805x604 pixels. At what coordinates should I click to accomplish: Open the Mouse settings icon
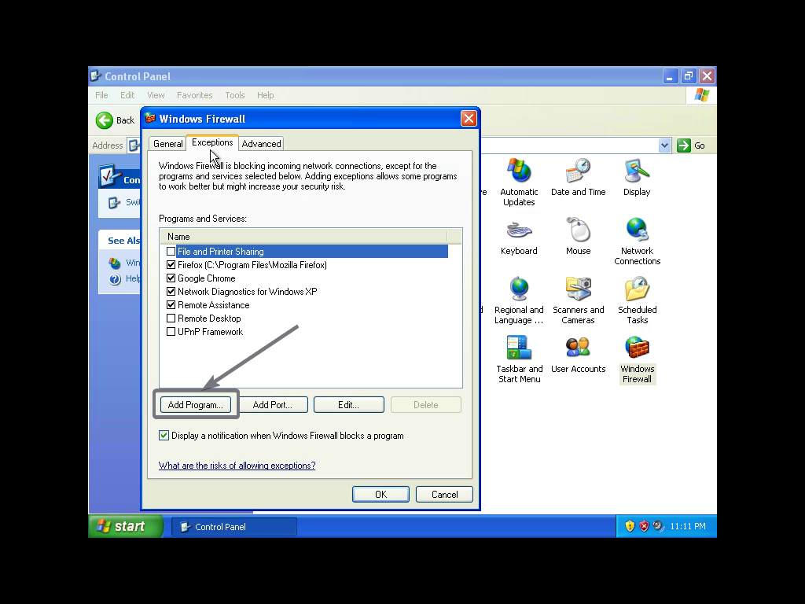point(578,236)
